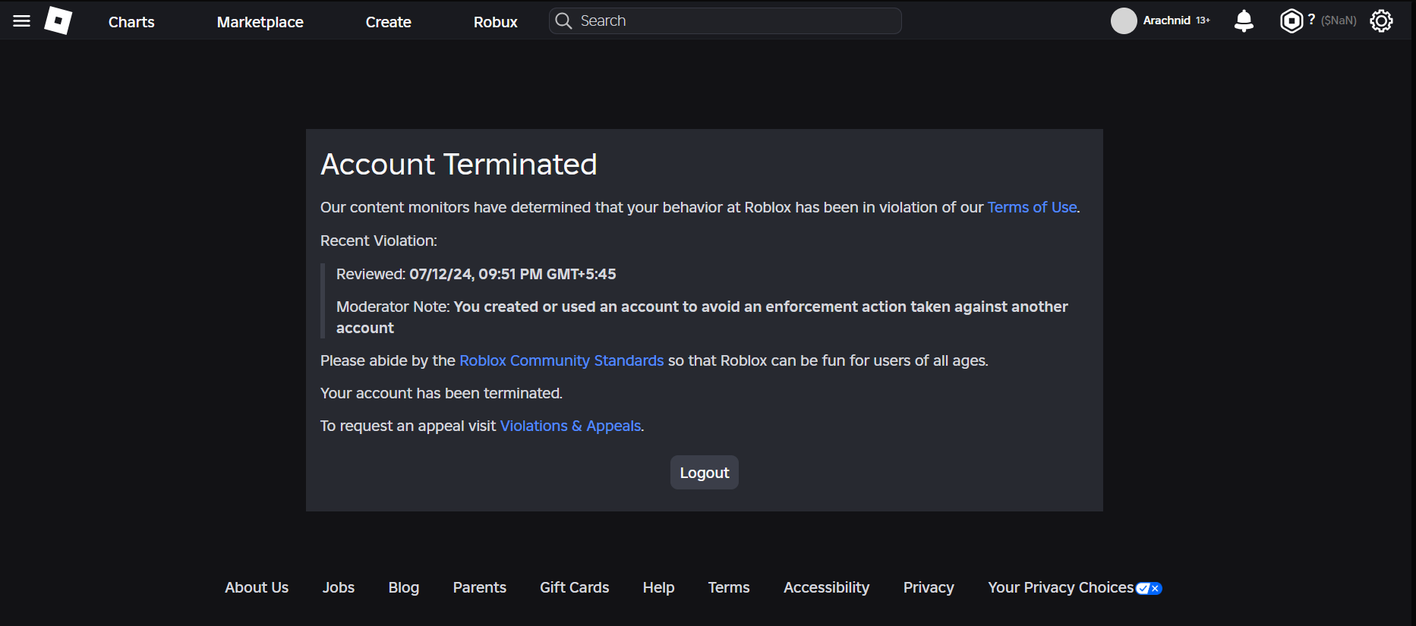Visit Violations & Appeals link
This screenshot has height=626, width=1416.
click(x=571, y=426)
